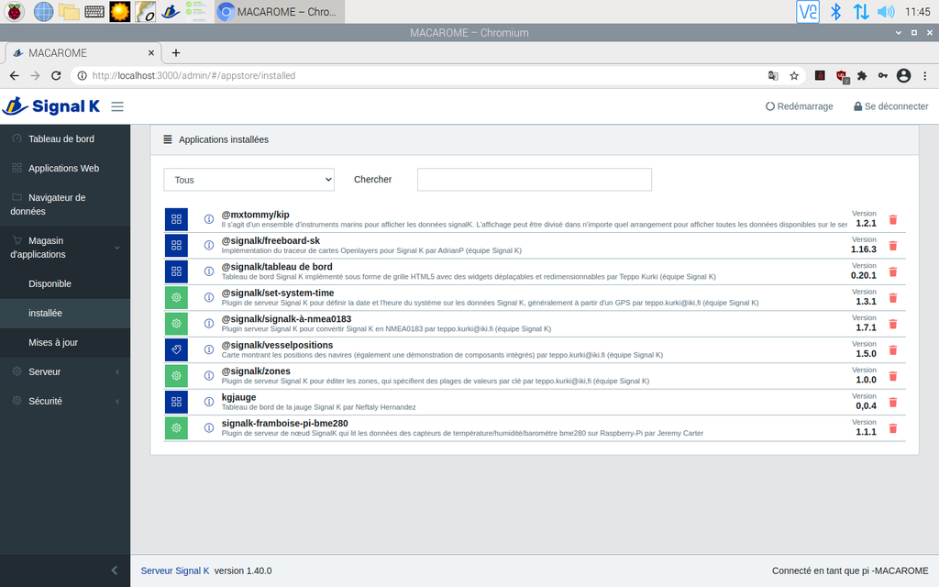The width and height of the screenshot is (939, 587).
Task: Click the kgjauge version 0,0.4 value
Action: pyautogui.click(x=866, y=406)
